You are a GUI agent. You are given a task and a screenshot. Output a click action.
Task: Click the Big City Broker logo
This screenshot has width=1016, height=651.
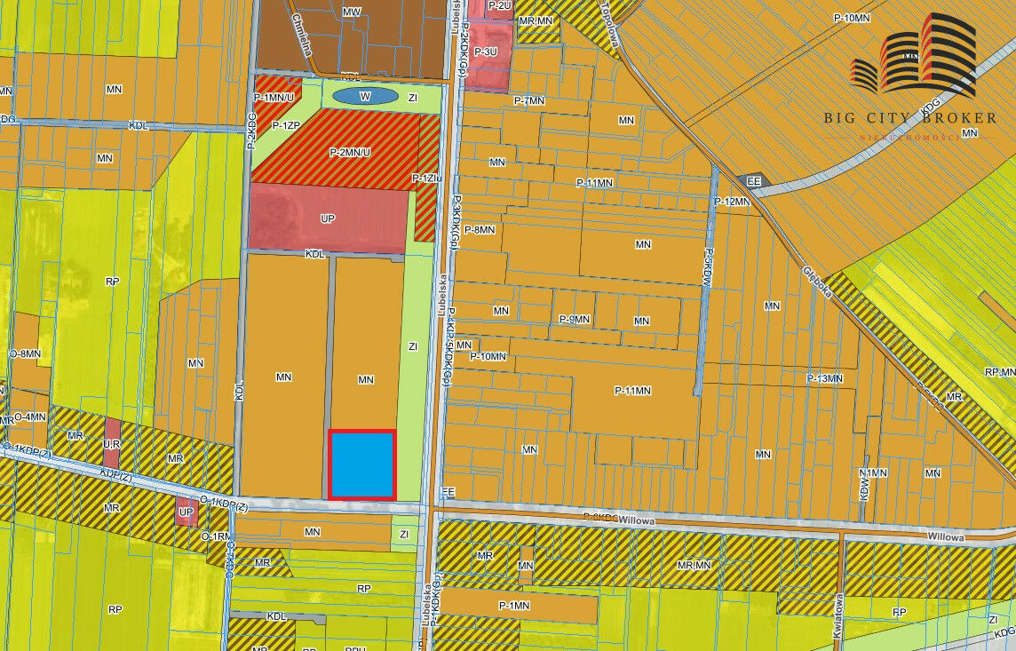point(911,77)
